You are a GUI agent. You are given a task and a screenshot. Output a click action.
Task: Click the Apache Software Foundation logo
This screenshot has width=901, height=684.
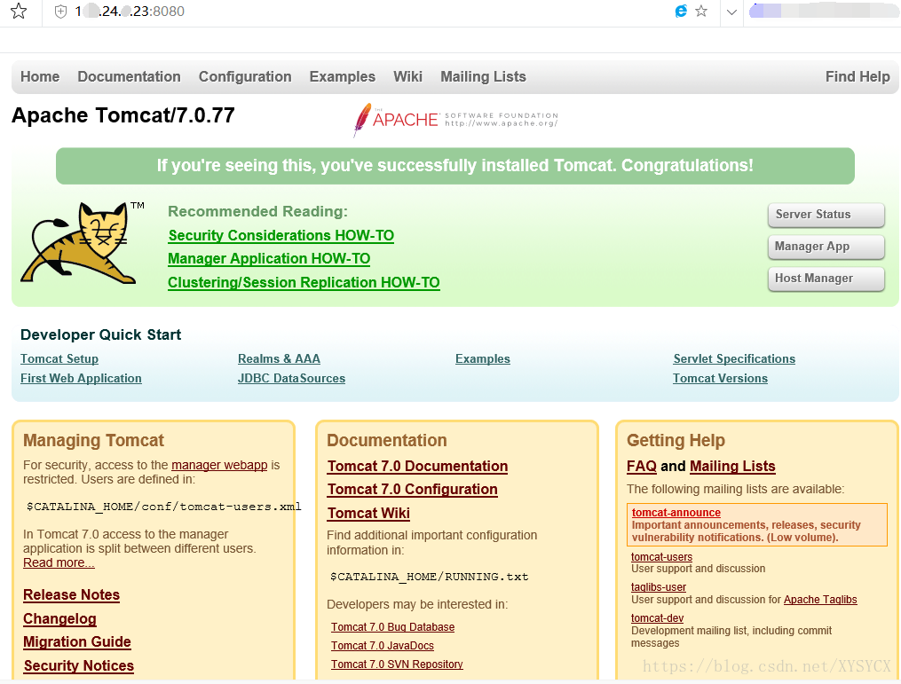coord(455,120)
